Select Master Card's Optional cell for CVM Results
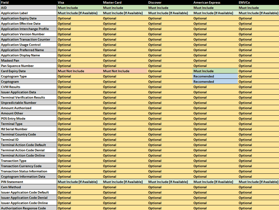 click(x=125, y=87)
